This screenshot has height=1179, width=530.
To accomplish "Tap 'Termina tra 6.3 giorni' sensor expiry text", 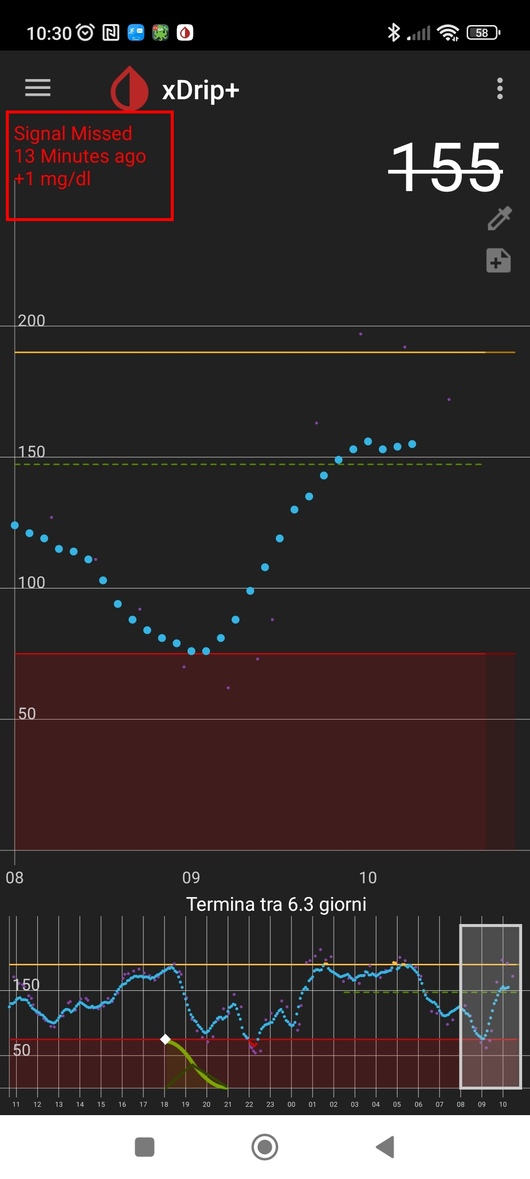I will pyautogui.click(x=276, y=904).
